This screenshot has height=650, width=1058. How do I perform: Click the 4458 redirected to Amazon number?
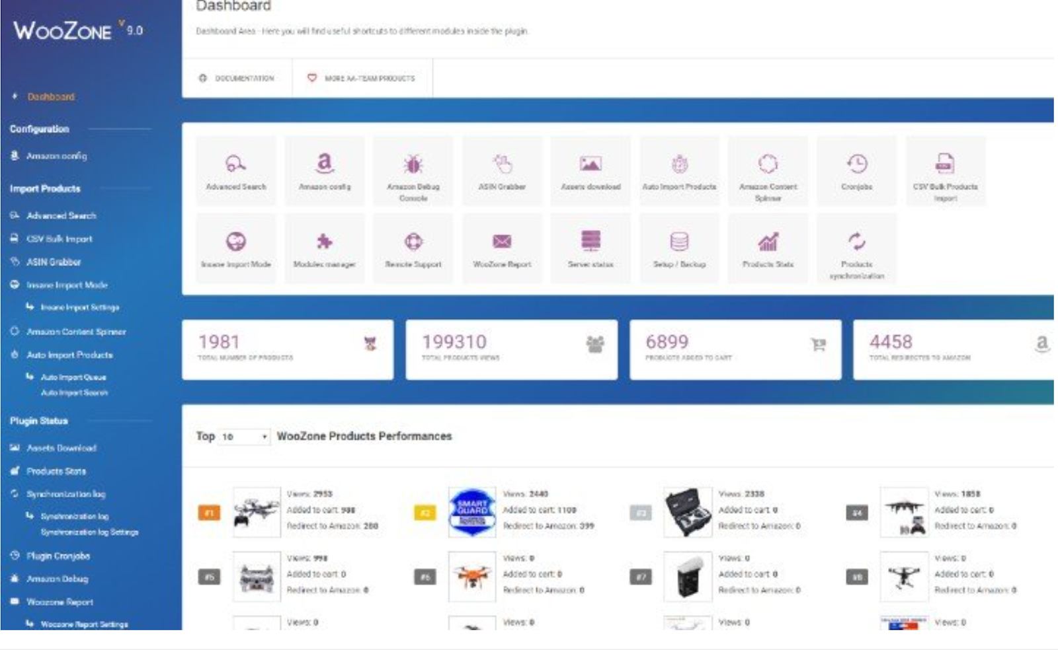coord(891,342)
